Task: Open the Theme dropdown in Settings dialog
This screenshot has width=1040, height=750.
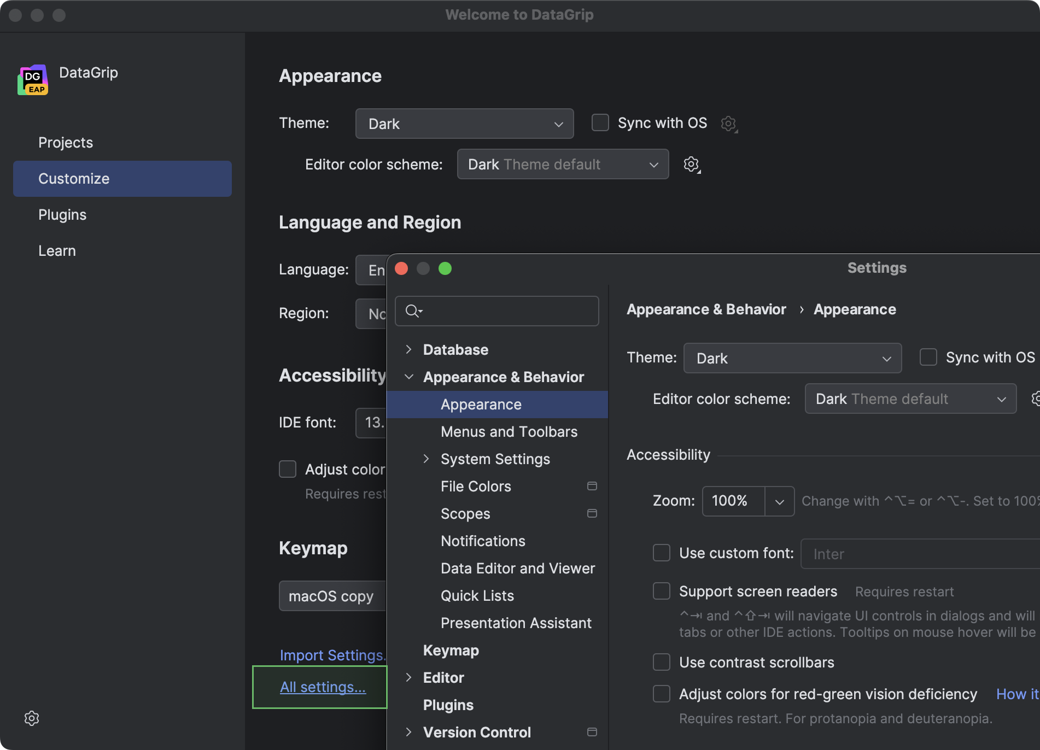Action: (792, 358)
